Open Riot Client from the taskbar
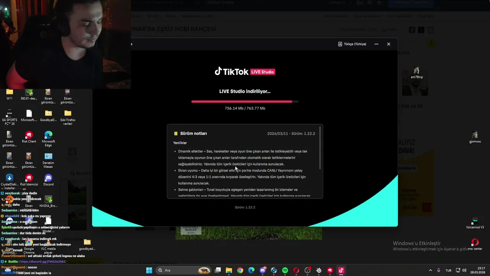The width and height of the screenshot is (490, 276). point(330,270)
